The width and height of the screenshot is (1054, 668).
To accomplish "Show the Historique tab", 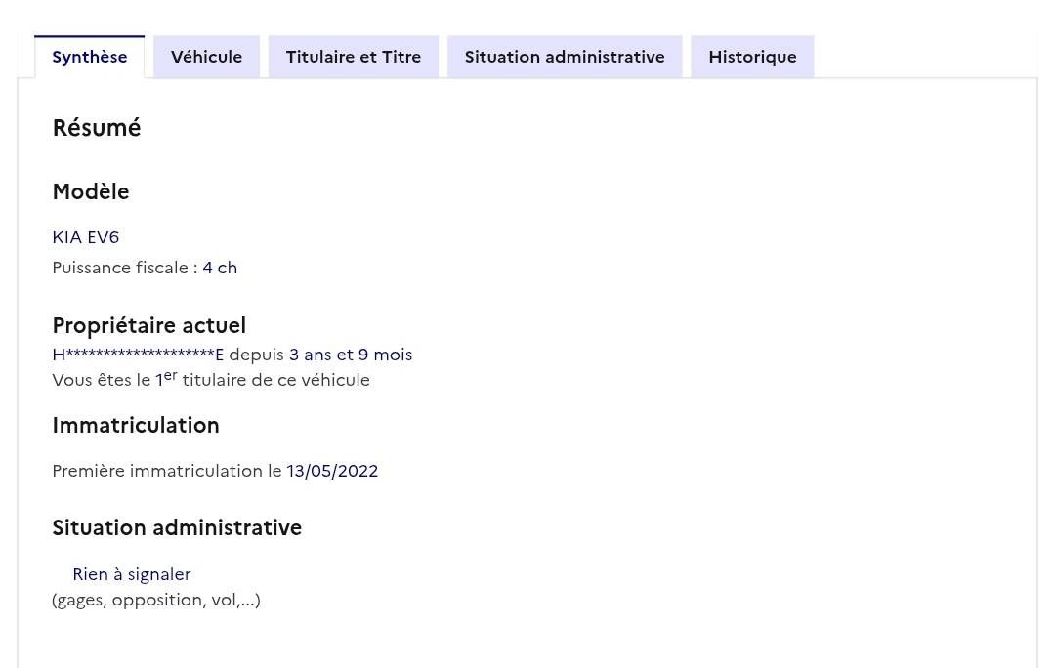I will coord(751,57).
